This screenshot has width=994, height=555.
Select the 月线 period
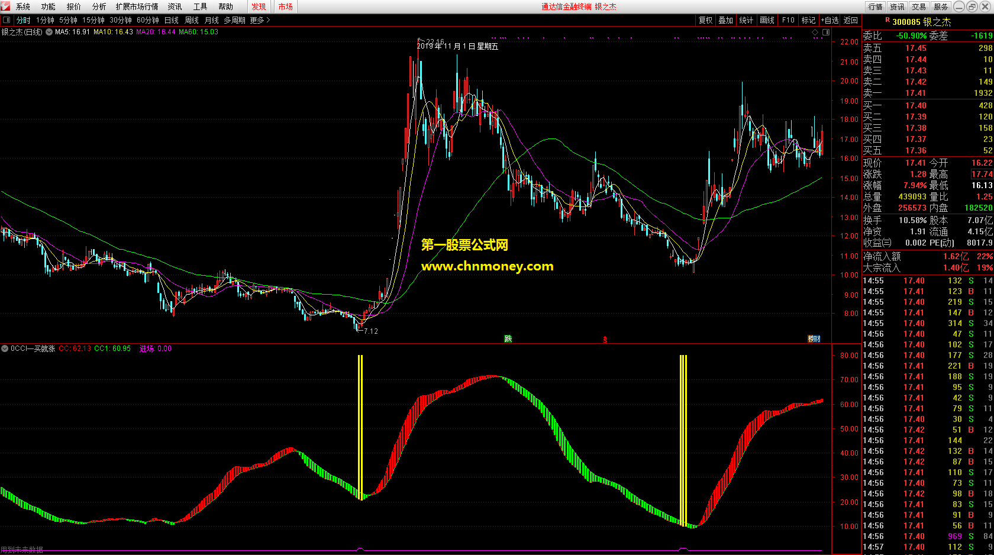(x=212, y=20)
